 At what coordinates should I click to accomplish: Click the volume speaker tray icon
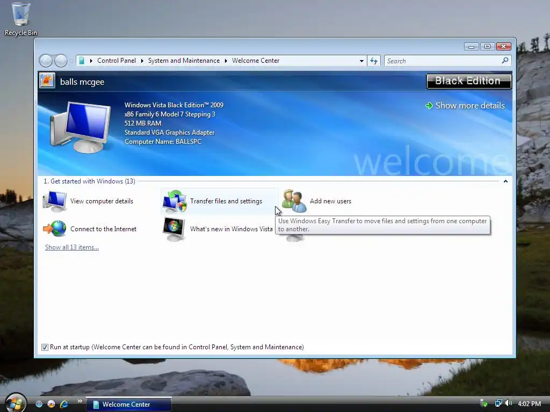508,403
